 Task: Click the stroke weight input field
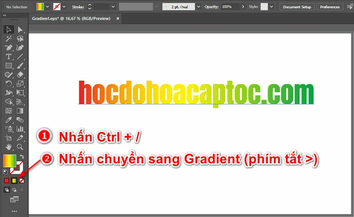point(102,7)
